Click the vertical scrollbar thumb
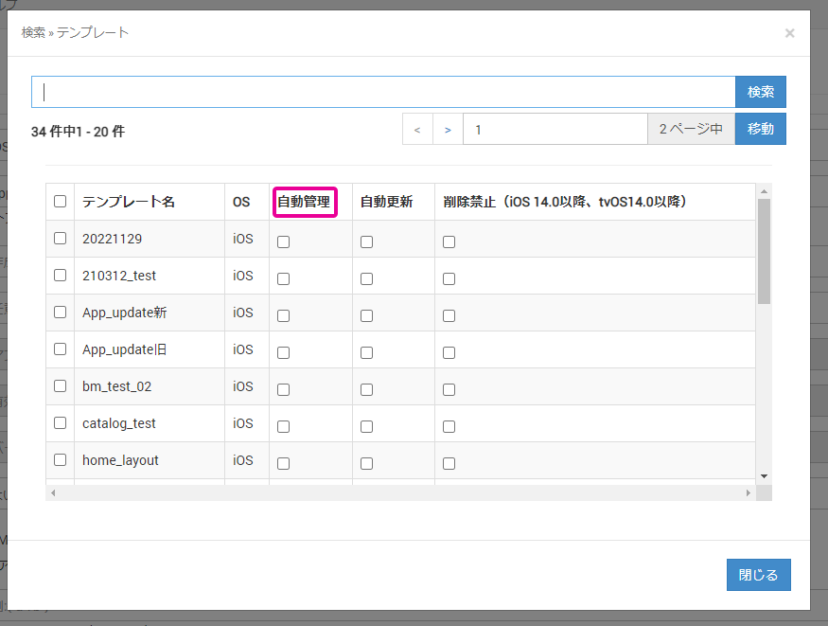 (x=764, y=252)
